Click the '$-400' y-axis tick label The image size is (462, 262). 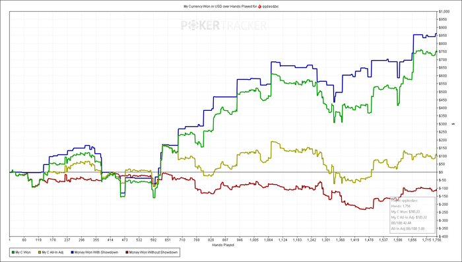tap(443, 236)
